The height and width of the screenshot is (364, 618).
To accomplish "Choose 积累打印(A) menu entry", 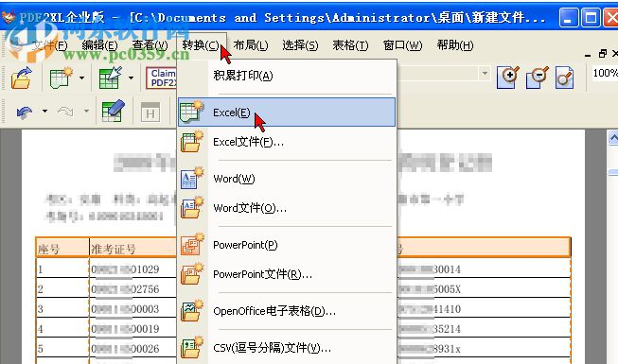I will [287, 76].
